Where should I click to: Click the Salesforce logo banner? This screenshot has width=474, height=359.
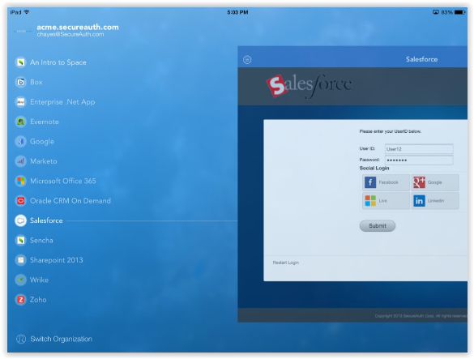309,87
